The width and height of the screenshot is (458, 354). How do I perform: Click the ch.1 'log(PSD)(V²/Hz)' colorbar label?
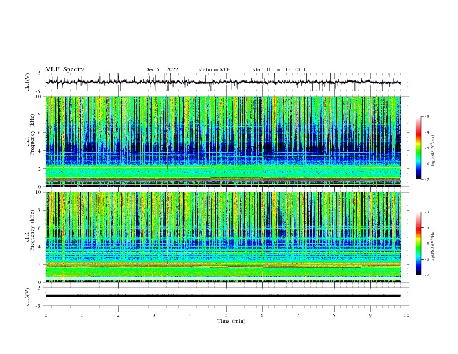click(x=433, y=151)
